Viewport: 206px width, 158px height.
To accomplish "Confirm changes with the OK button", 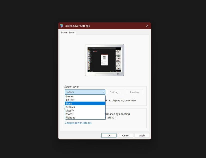I will click(109, 135).
